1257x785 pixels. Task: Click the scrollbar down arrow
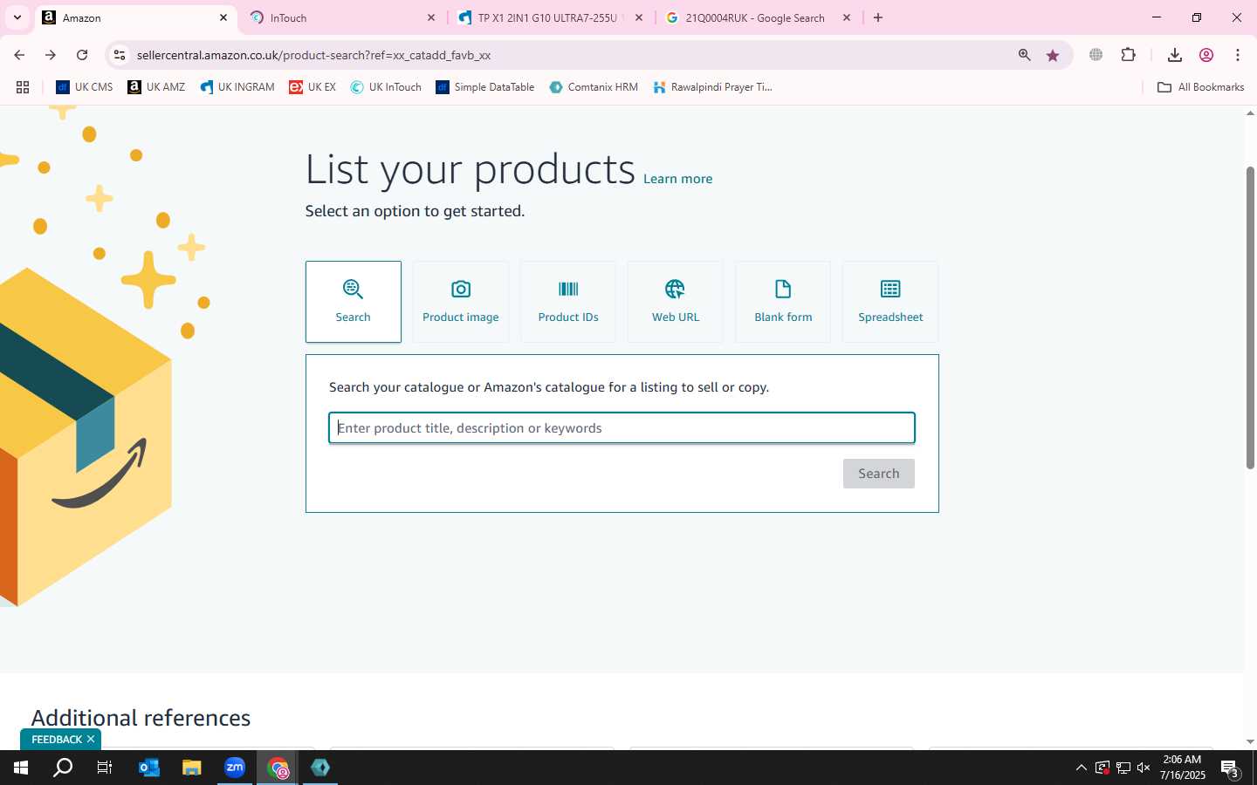point(1250,741)
